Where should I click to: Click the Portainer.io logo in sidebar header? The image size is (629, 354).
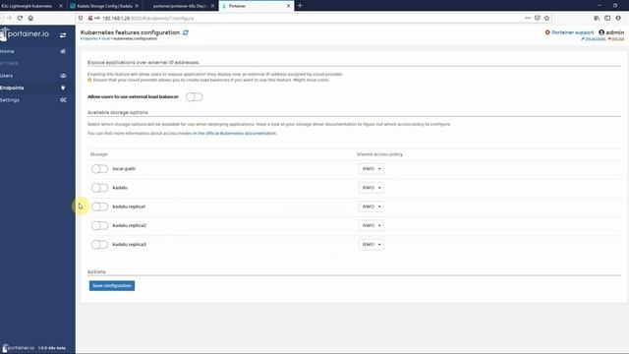pyautogui.click(x=25, y=34)
